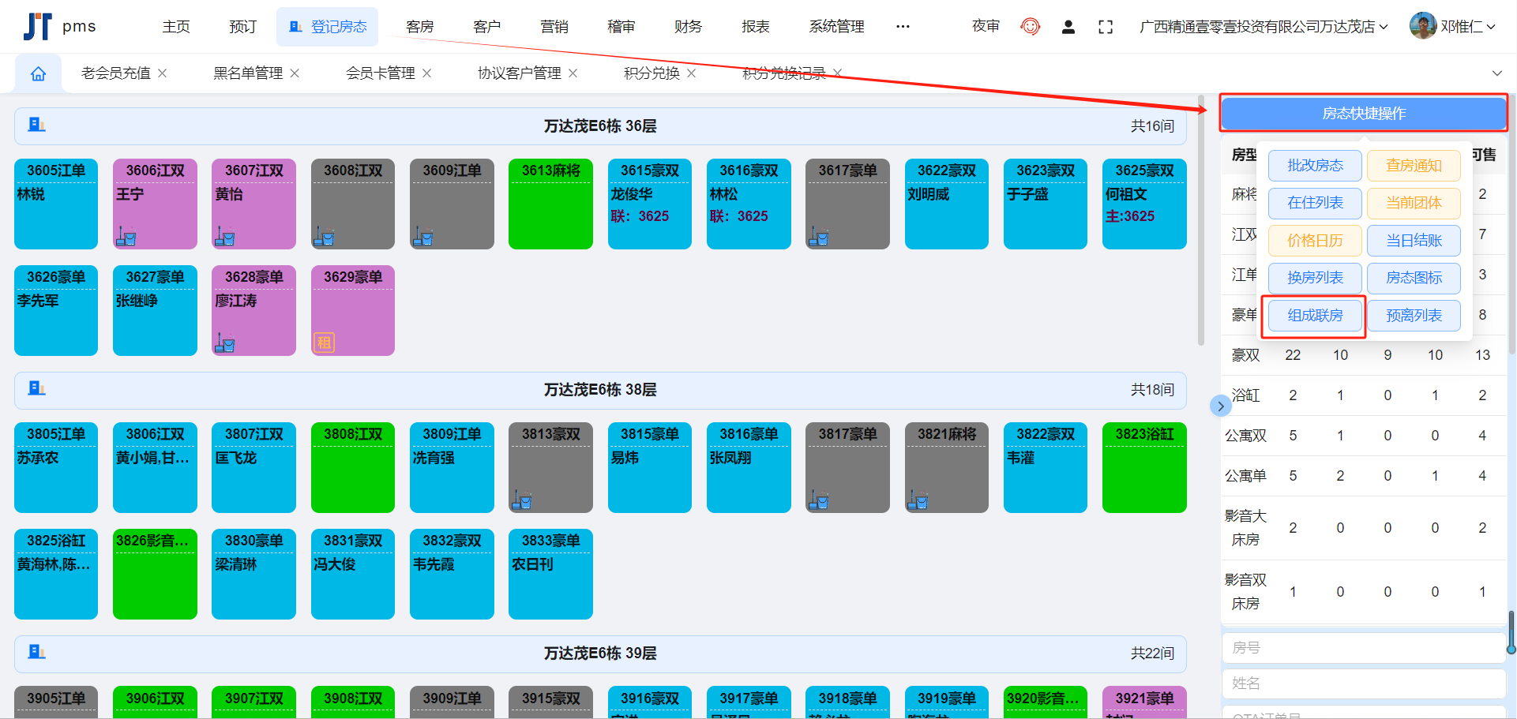Click the fullscreen toggle icon
This screenshot has height=719, width=1517.
(1106, 27)
